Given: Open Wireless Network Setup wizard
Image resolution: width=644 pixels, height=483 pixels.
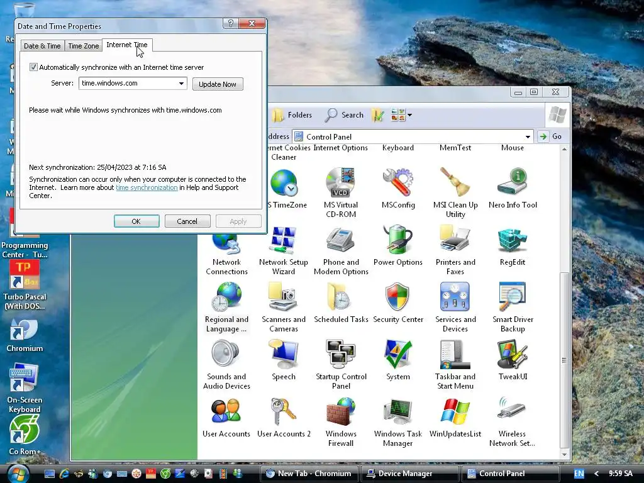Looking at the screenshot, I should pyautogui.click(x=513, y=422).
